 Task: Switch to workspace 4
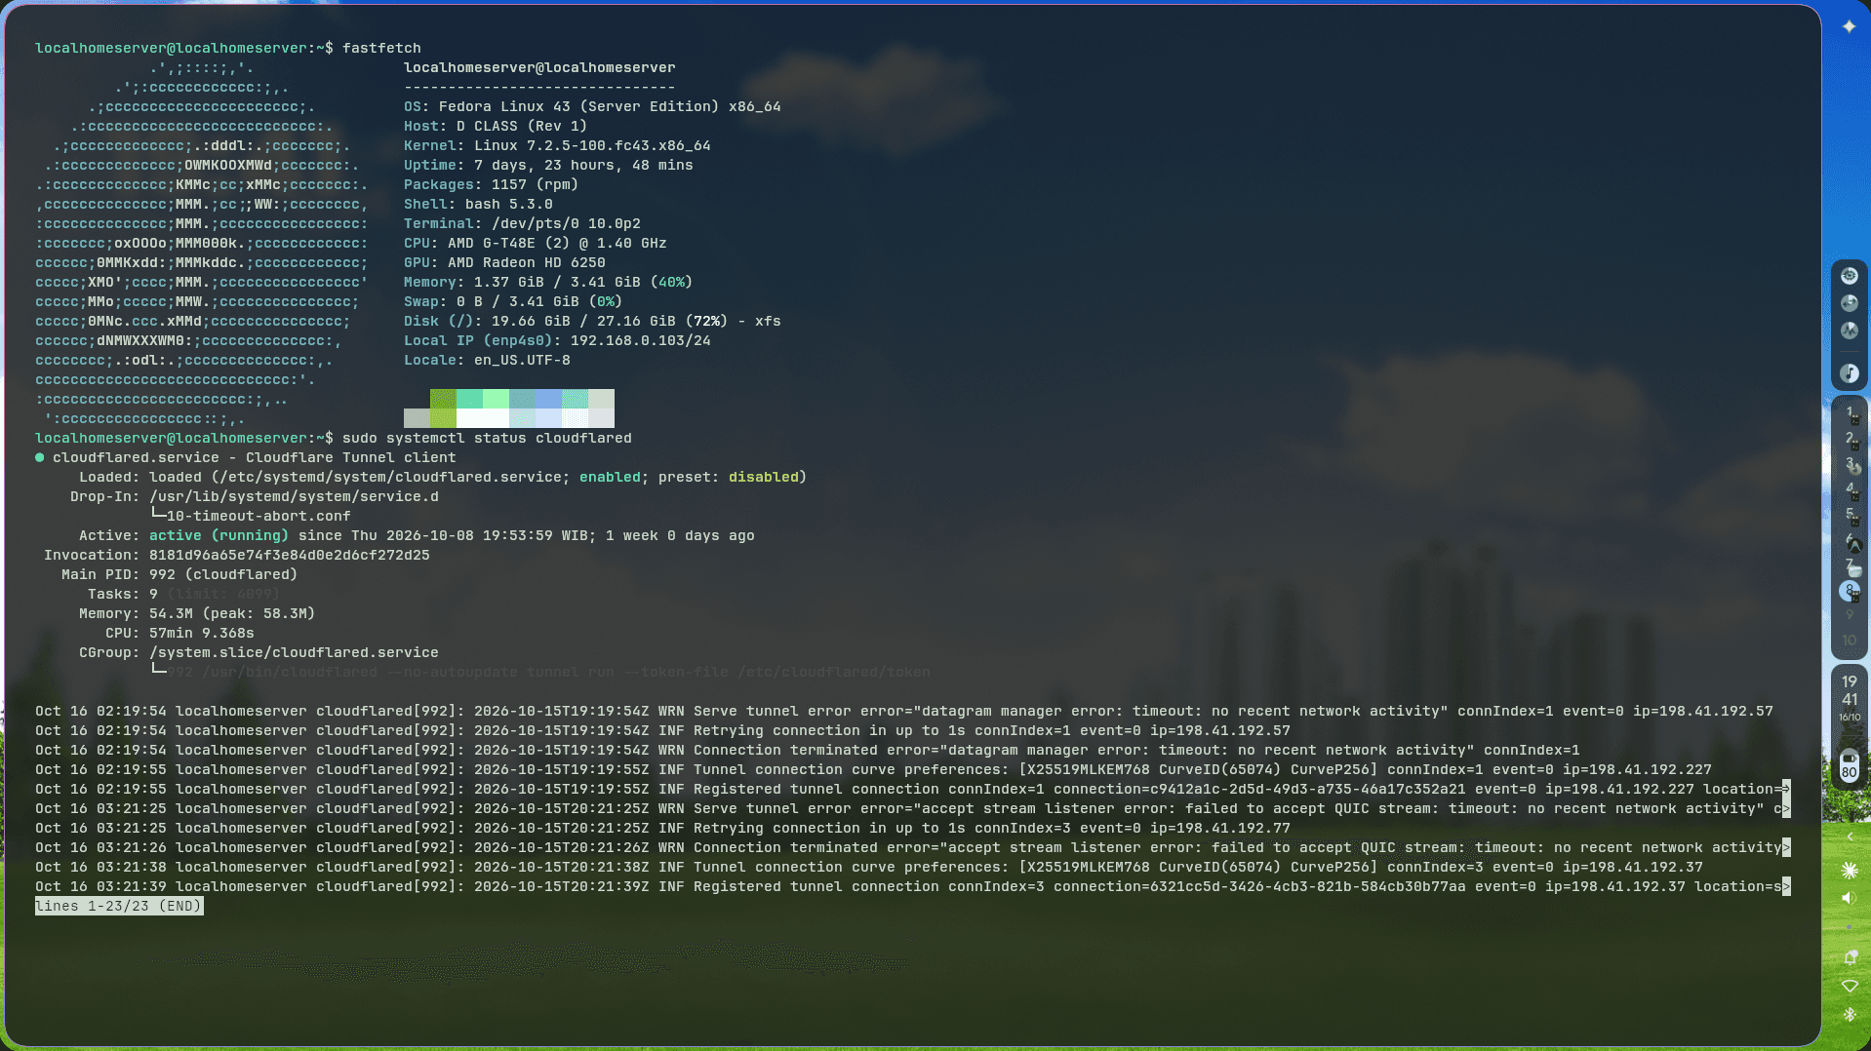point(1850,489)
